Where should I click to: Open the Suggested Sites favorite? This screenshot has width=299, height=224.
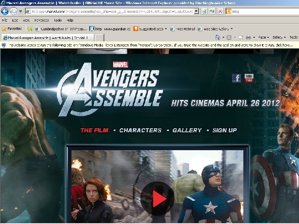coord(150,29)
